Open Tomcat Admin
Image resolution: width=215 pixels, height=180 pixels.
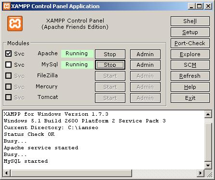coord(145,98)
